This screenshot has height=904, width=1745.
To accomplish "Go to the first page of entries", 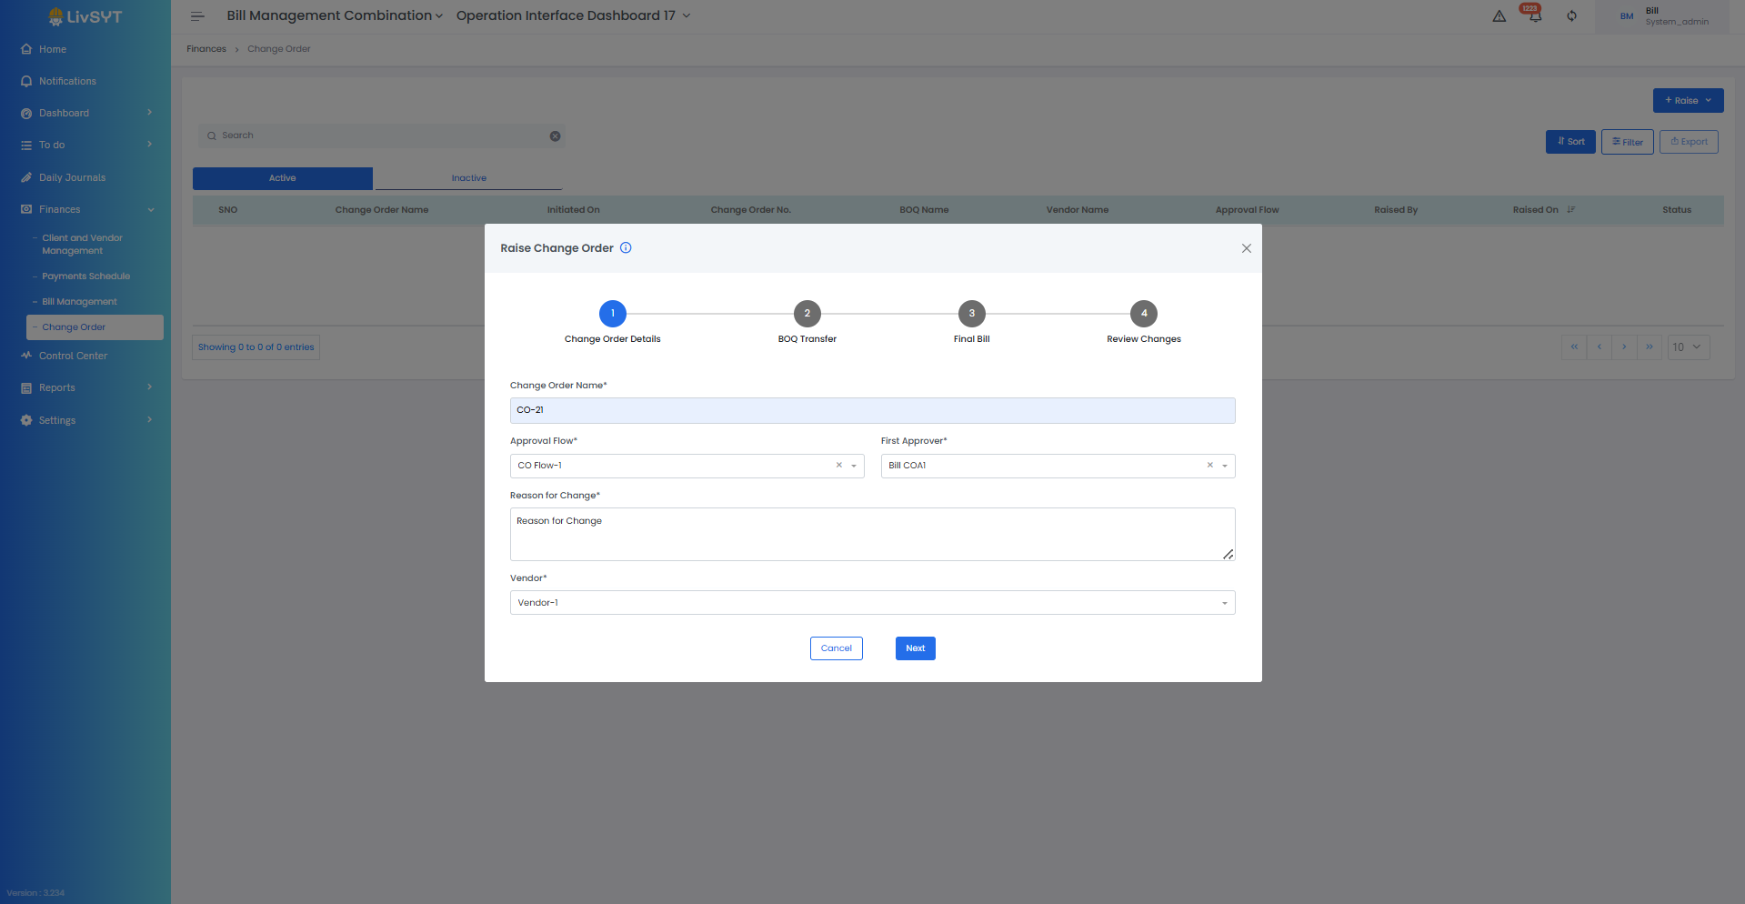I will click(1574, 347).
